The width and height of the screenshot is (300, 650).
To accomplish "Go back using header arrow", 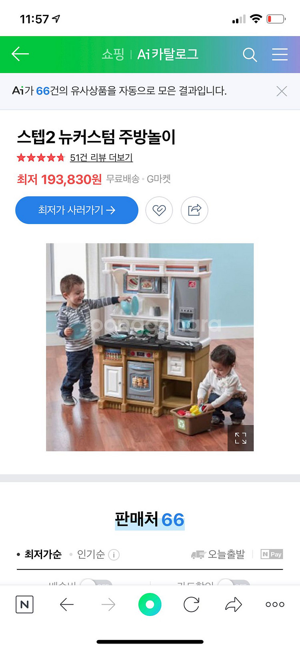I will pyautogui.click(x=20, y=54).
